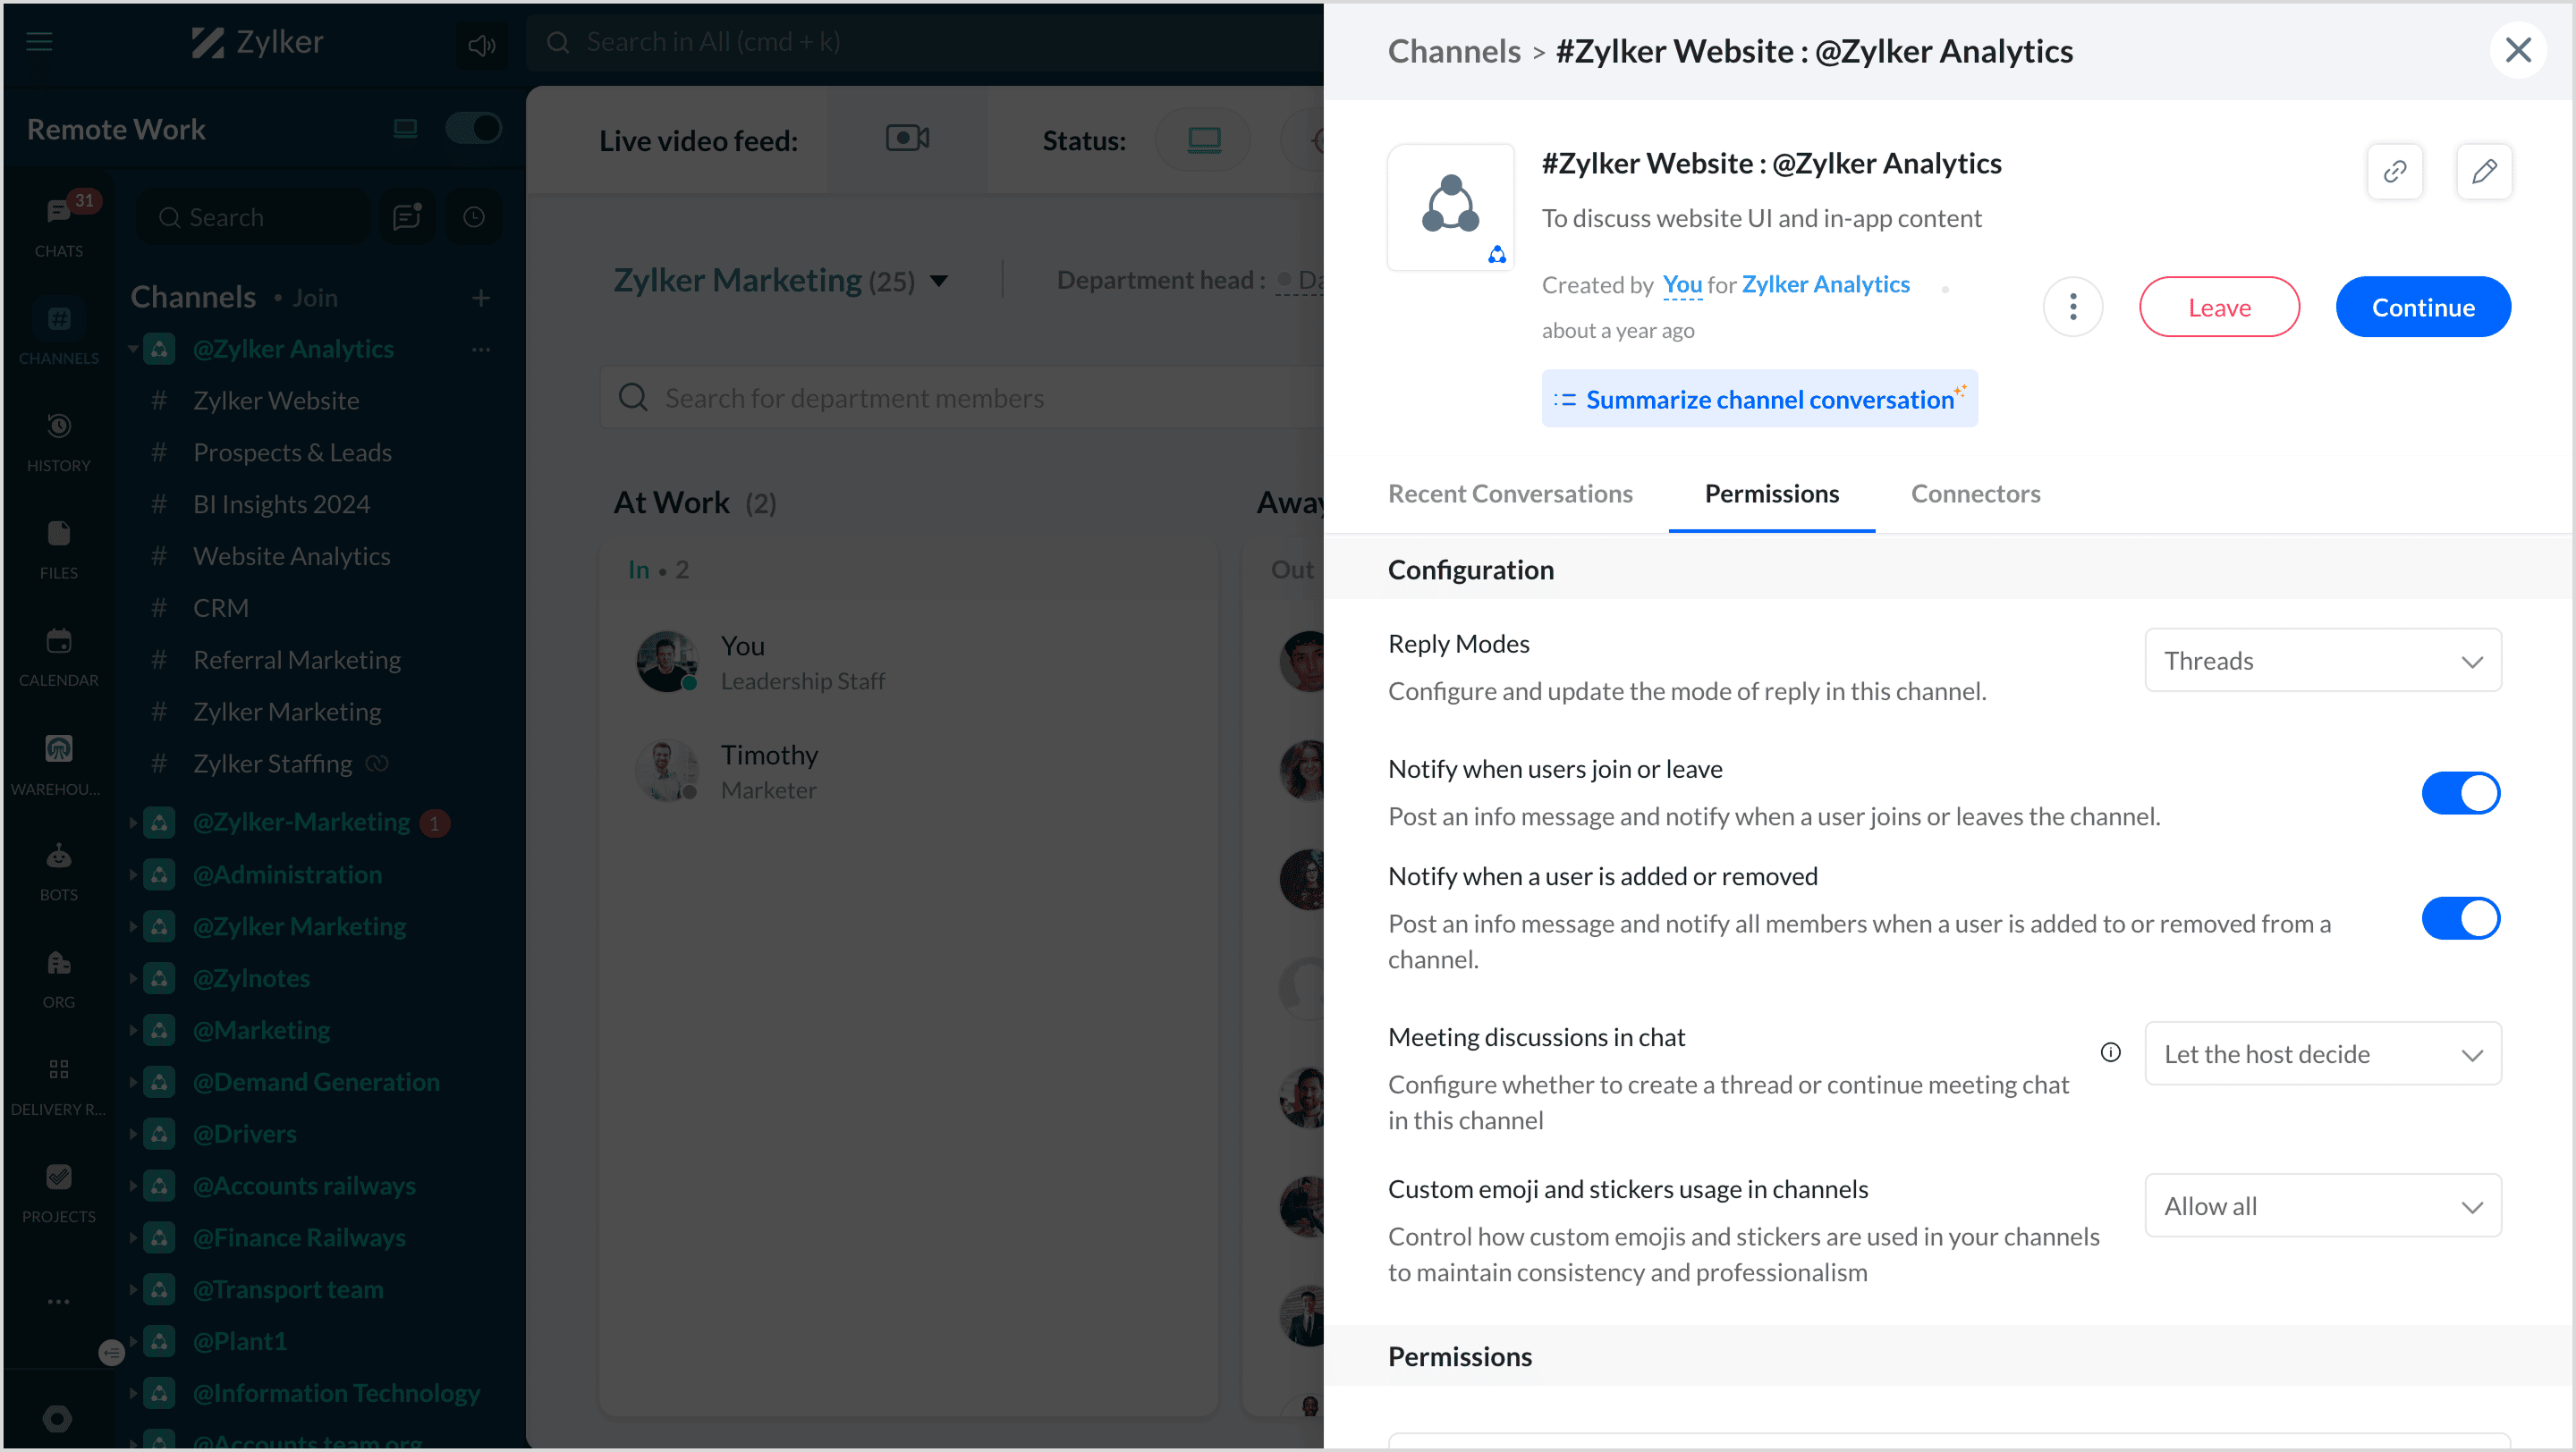Click the blue Continue button
Viewport: 2576px width, 1452px height.
click(x=2422, y=307)
